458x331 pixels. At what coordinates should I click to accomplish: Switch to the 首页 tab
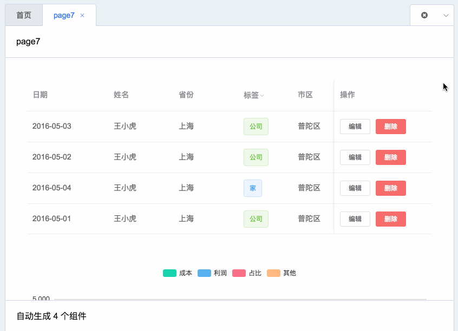[x=24, y=15]
